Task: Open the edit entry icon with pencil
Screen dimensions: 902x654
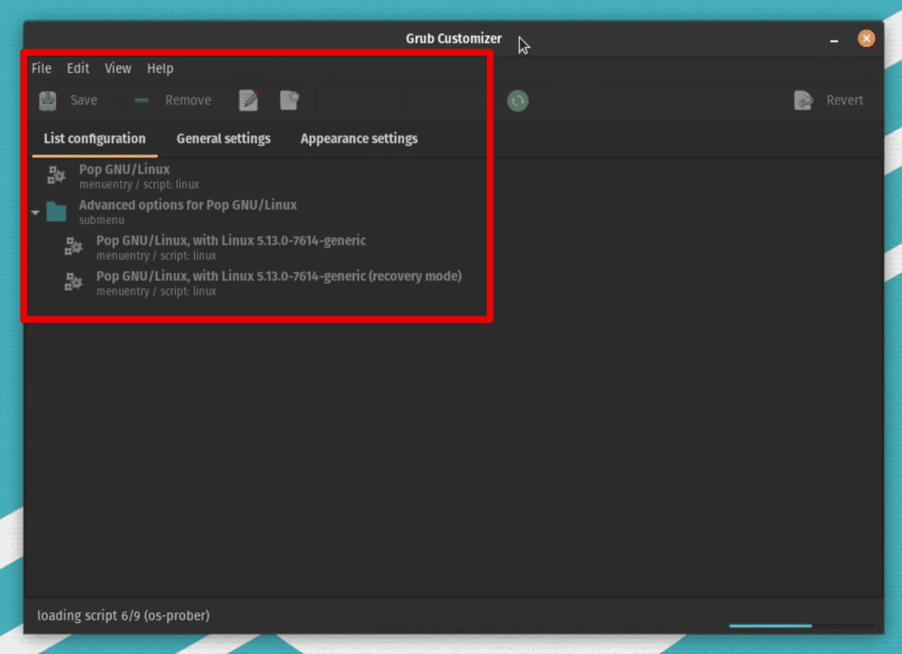Action: tap(248, 100)
